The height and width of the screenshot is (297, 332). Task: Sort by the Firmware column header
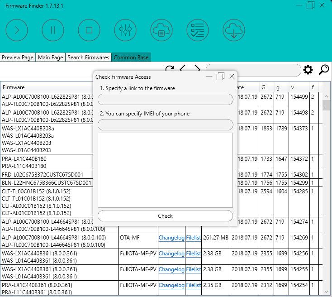pyautogui.click(x=14, y=87)
